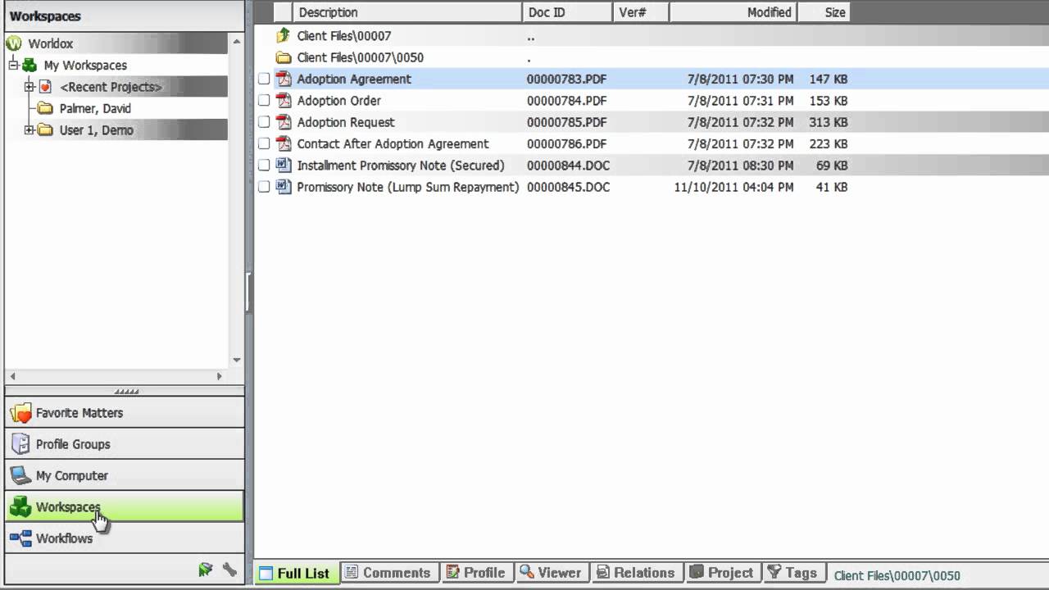This screenshot has width=1049, height=590.
Task: Click the Worldox root icon in tree
Action: point(14,43)
